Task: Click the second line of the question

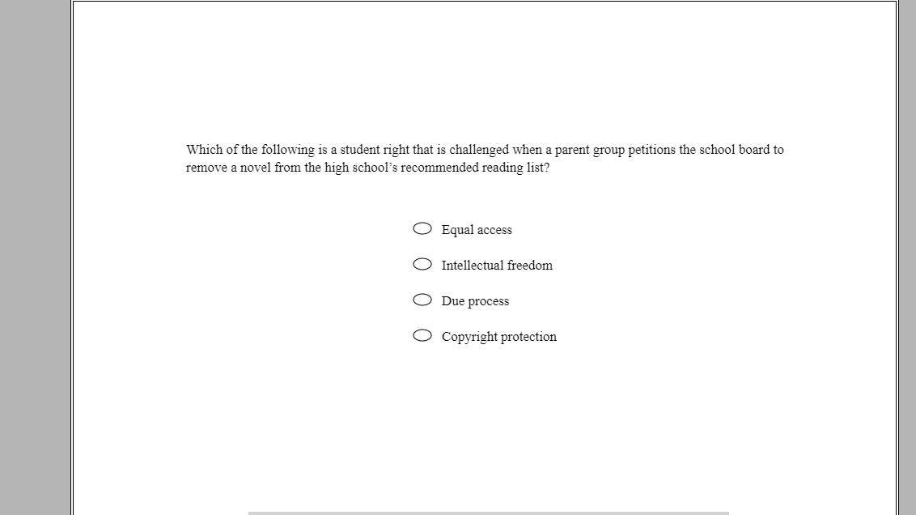Action: [367, 168]
